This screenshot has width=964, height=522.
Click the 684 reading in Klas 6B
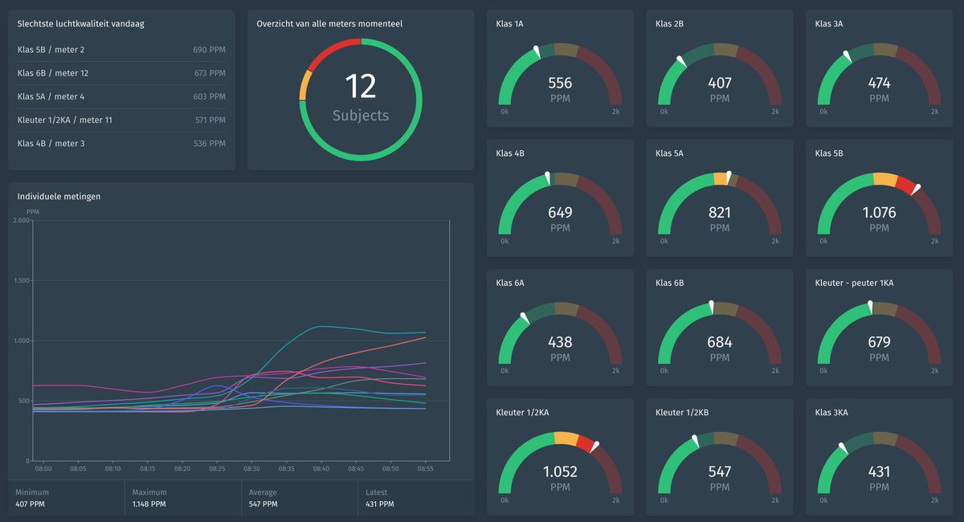tap(720, 342)
